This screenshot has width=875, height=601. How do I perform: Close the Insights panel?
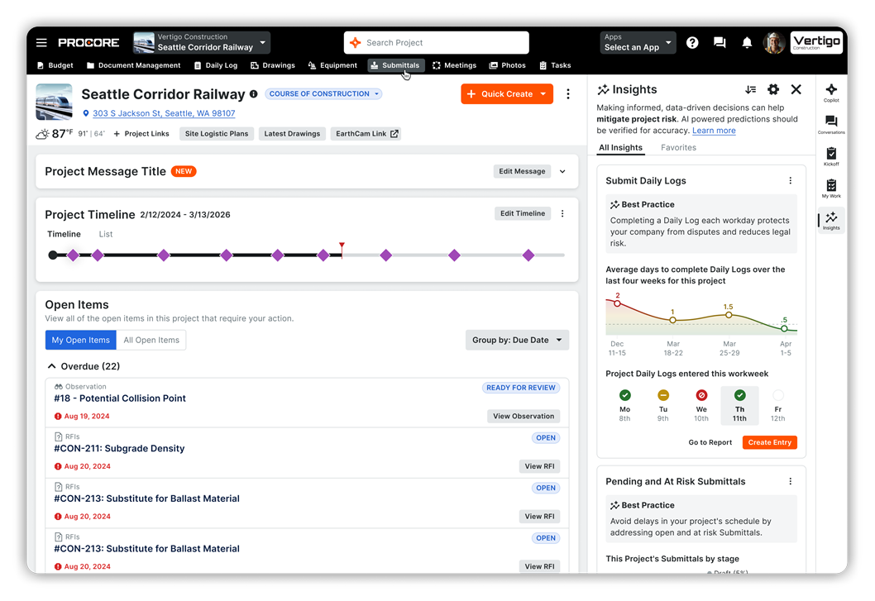click(796, 89)
